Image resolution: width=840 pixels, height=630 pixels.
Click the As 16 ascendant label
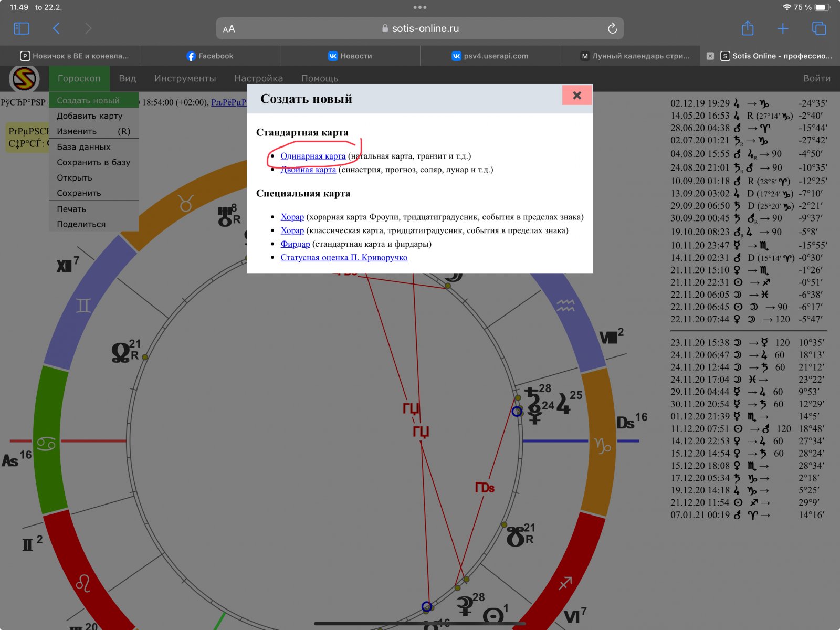(16, 459)
